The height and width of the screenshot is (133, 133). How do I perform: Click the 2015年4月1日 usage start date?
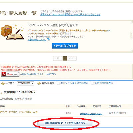pos(117,113)
